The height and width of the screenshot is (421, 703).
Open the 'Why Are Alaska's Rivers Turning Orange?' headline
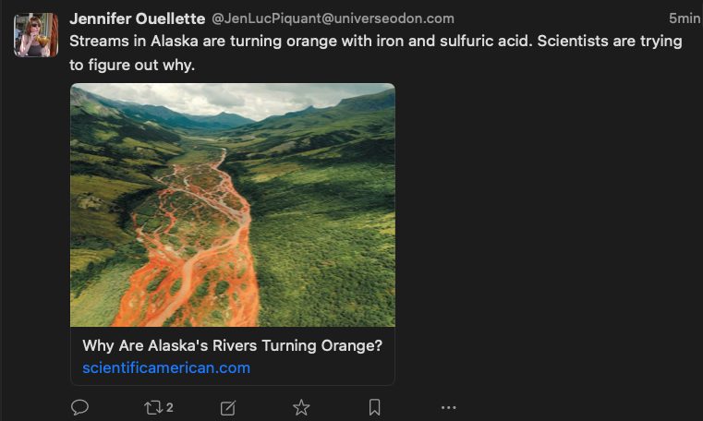click(x=232, y=345)
